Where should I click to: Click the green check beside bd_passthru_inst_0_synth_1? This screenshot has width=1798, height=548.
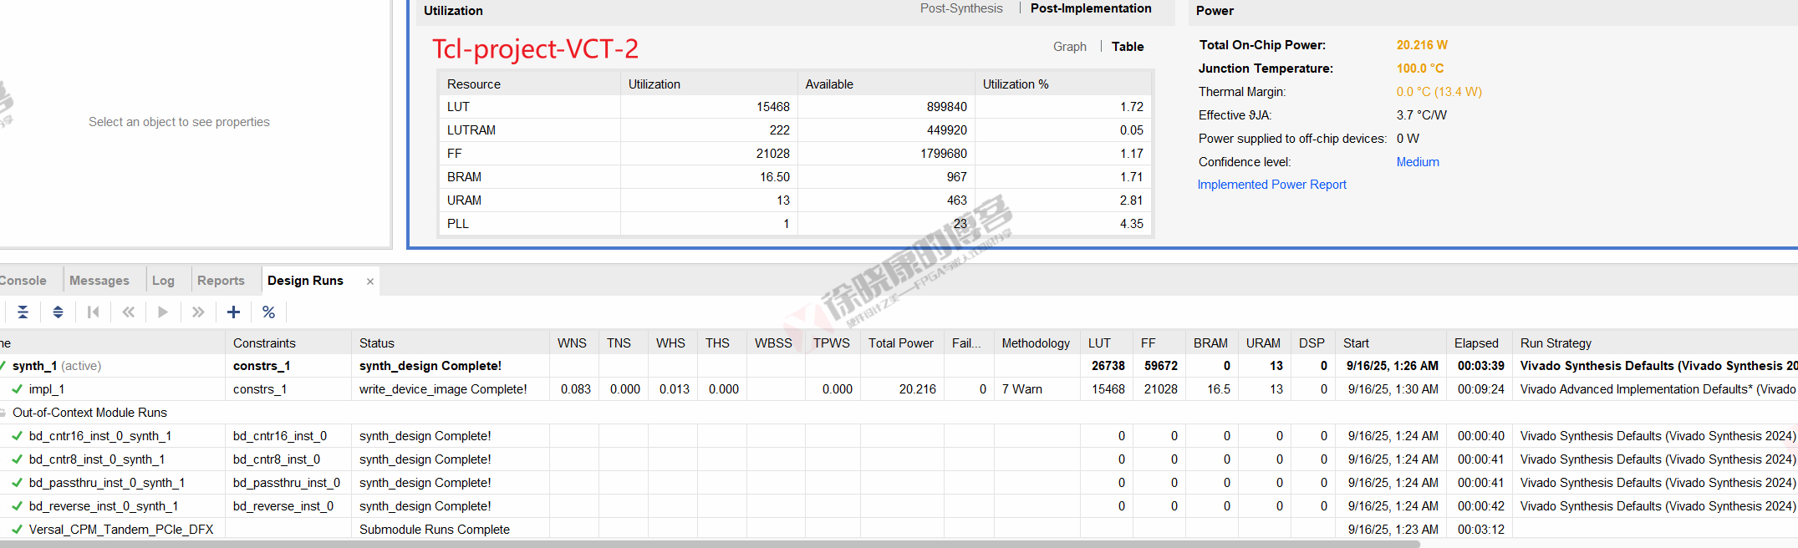[17, 483]
